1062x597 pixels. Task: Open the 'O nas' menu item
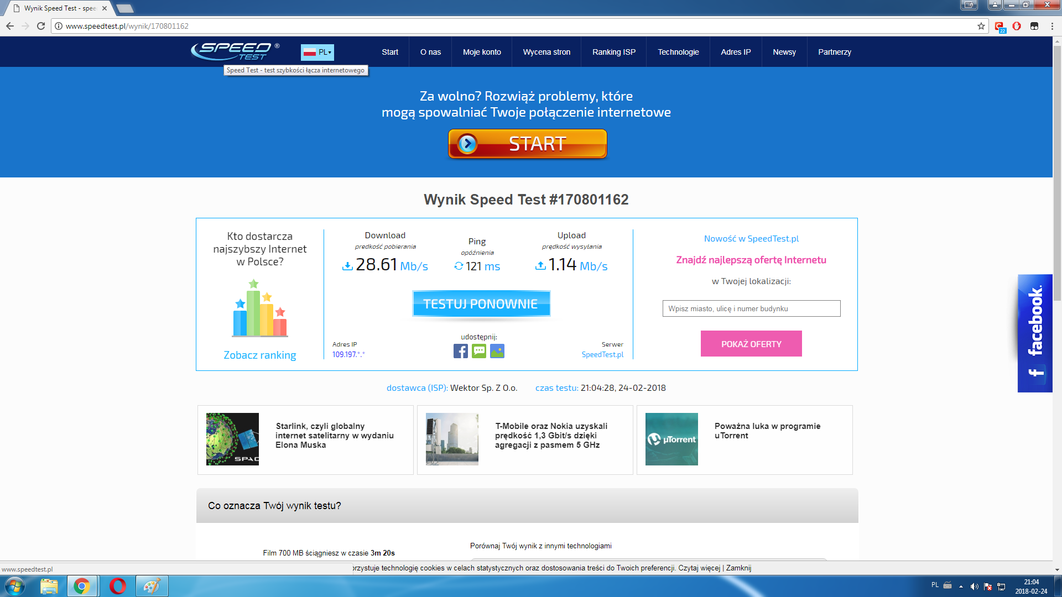(430, 52)
